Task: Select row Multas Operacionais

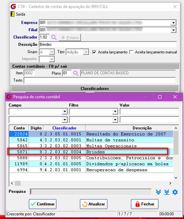Action: click(91, 146)
